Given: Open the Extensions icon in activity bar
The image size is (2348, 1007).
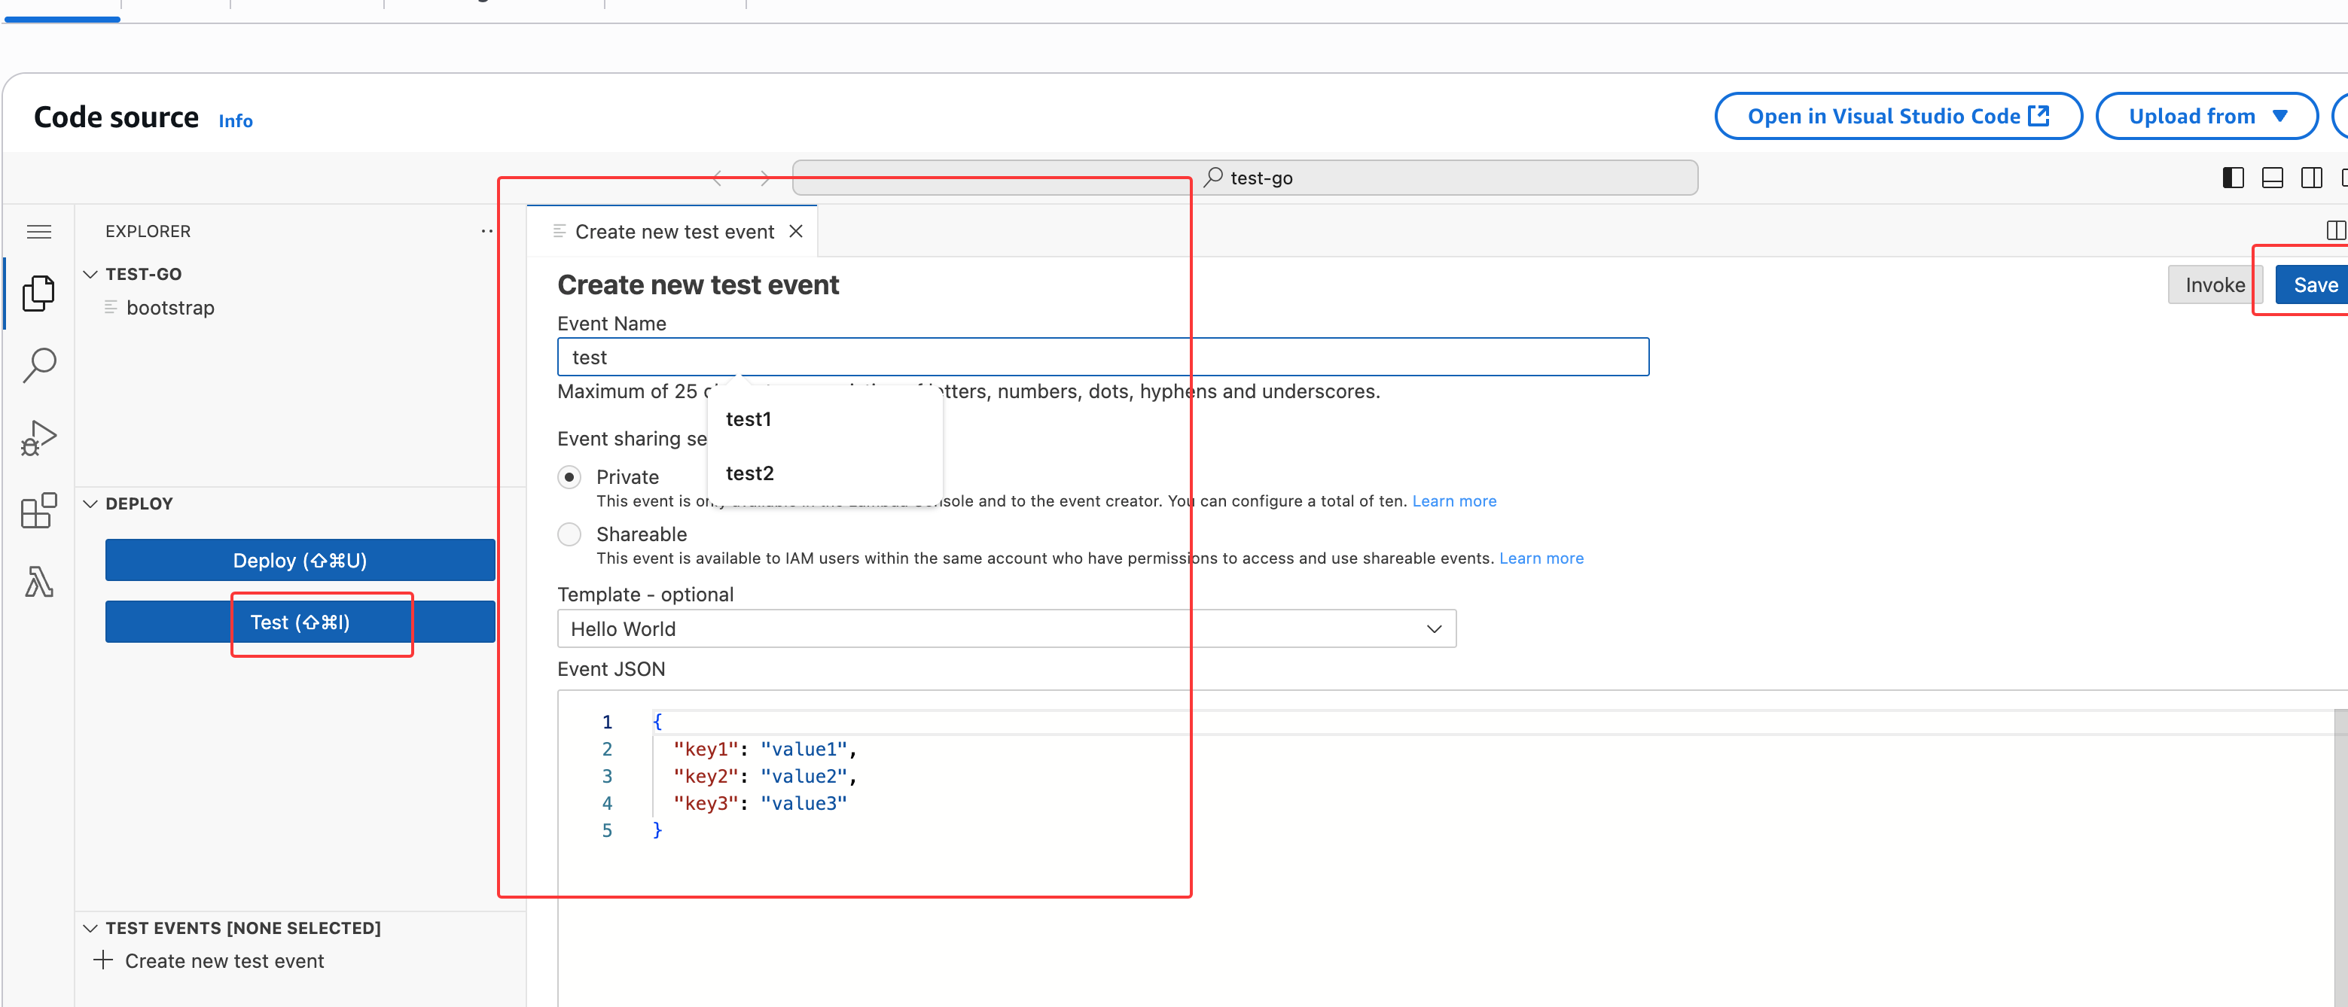Looking at the screenshot, I should [38, 510].
